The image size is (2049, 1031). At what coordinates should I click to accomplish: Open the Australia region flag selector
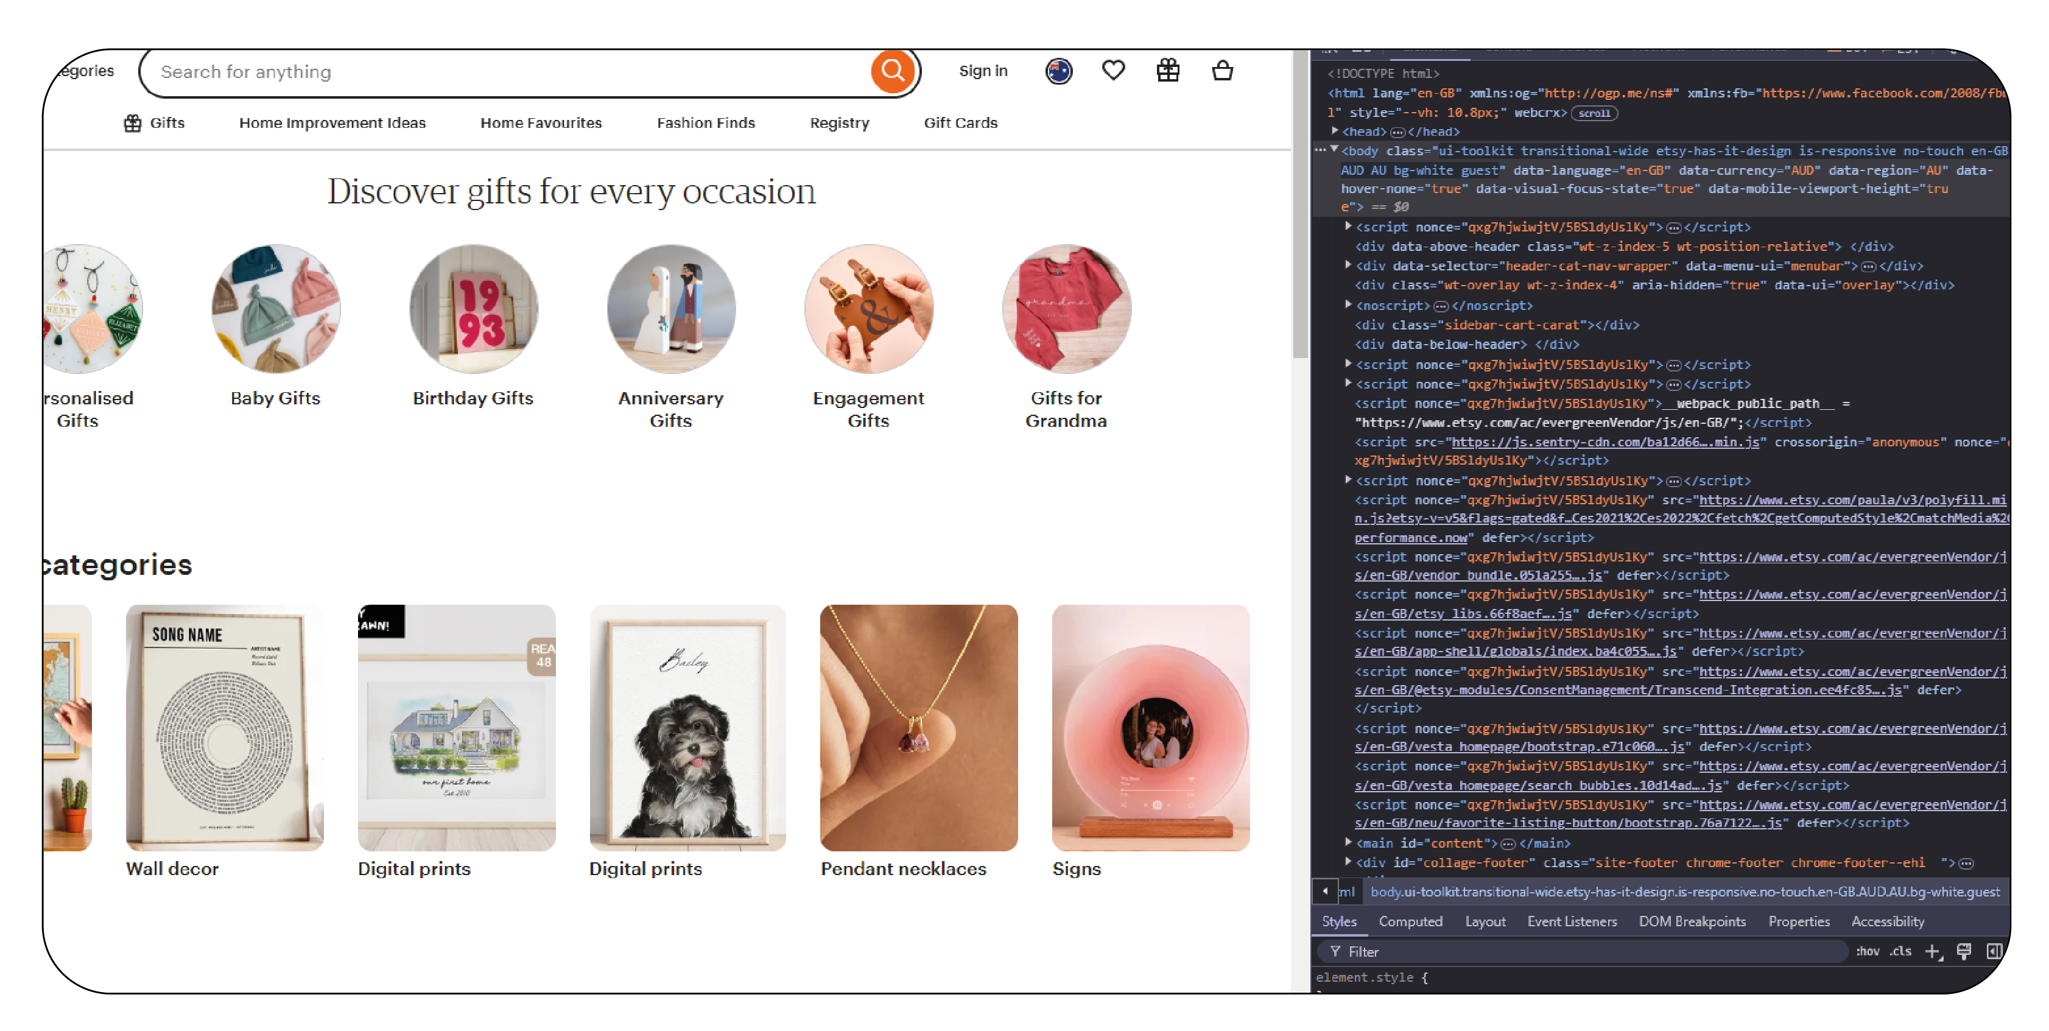1059,72
